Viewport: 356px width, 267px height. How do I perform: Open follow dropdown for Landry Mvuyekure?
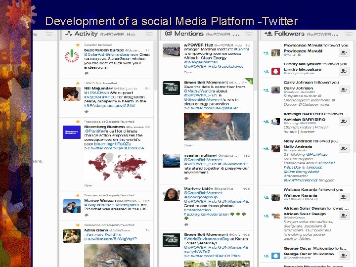[x=344, y=71]
